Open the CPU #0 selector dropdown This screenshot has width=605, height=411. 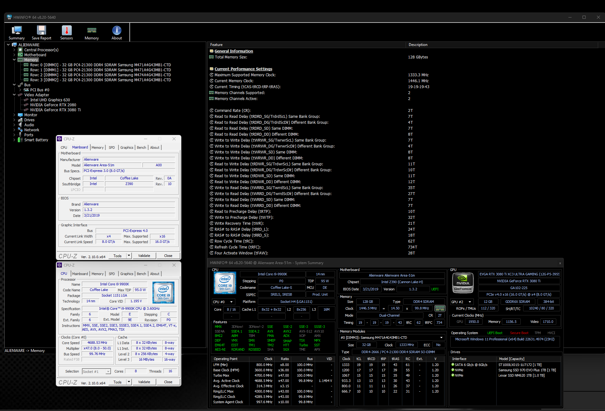tap(231, 302)
